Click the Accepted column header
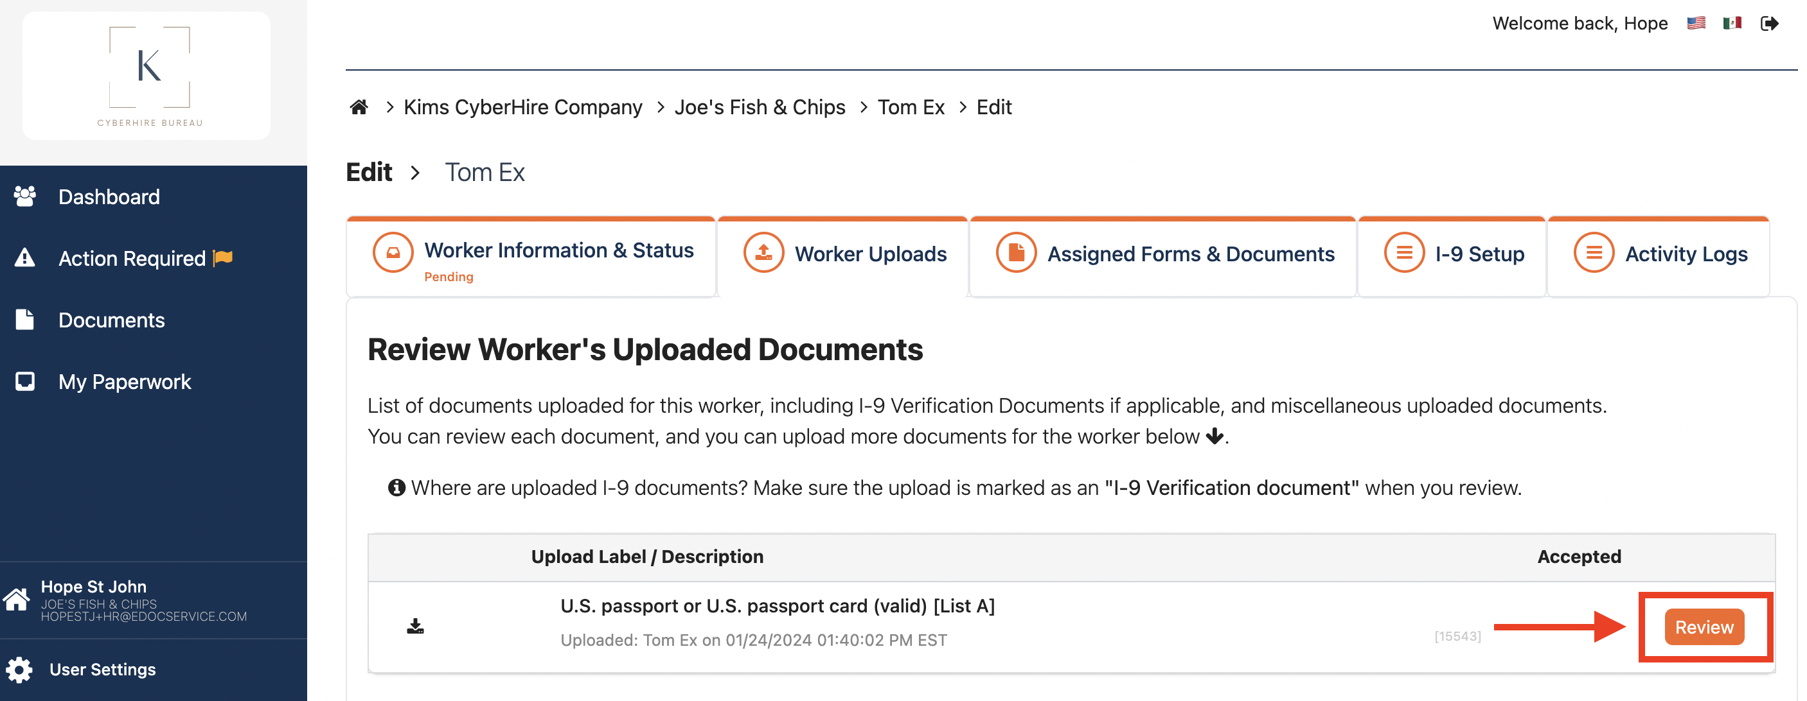This screenshot has width=1807, height=701. 1579,557
